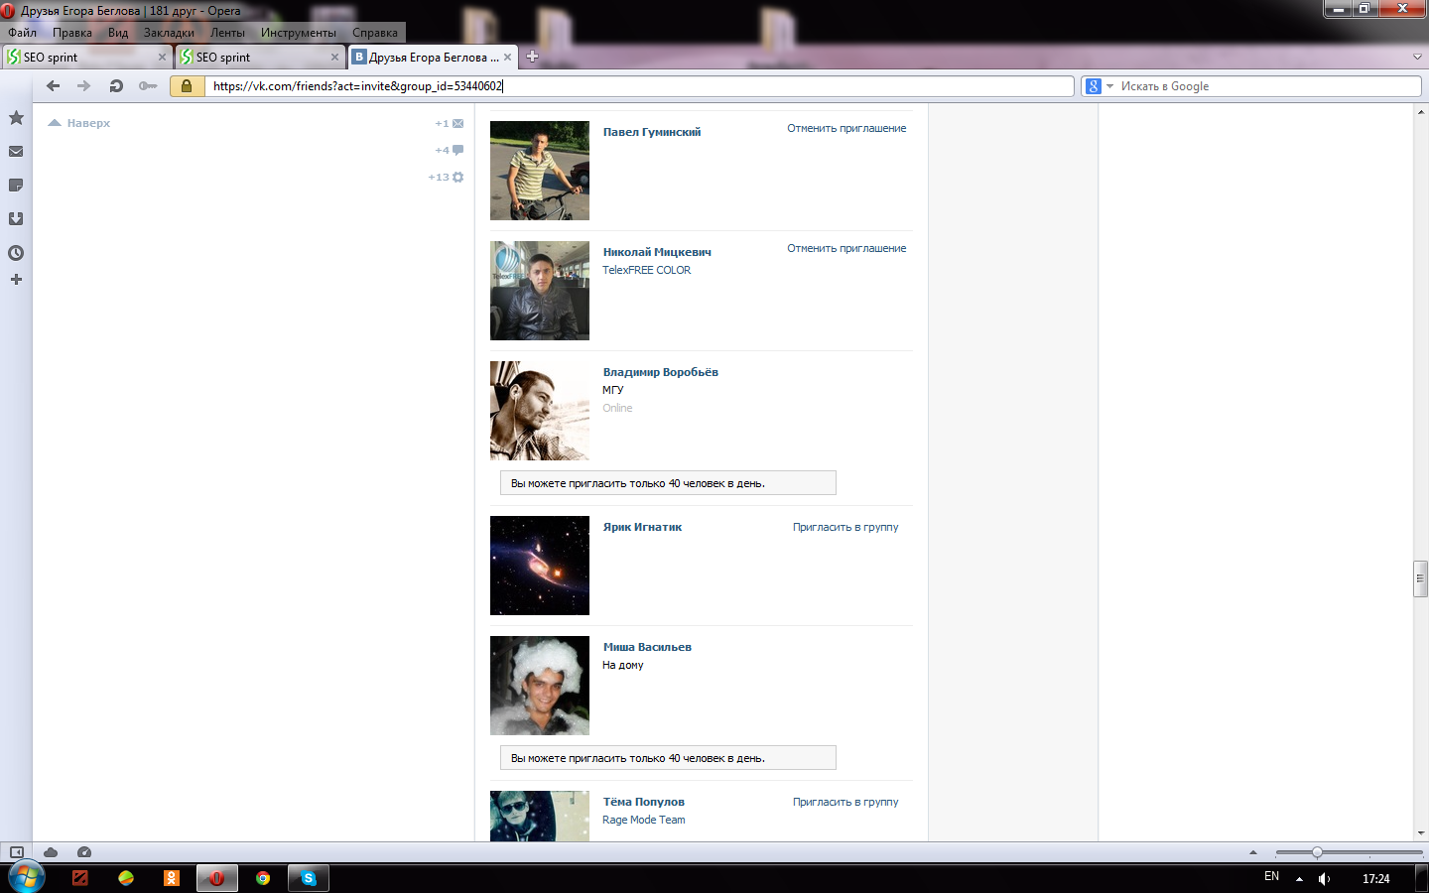1429x893 pixels.
Task: Open Владимир Воробьёв's profile name link
Action: [661, 372]
